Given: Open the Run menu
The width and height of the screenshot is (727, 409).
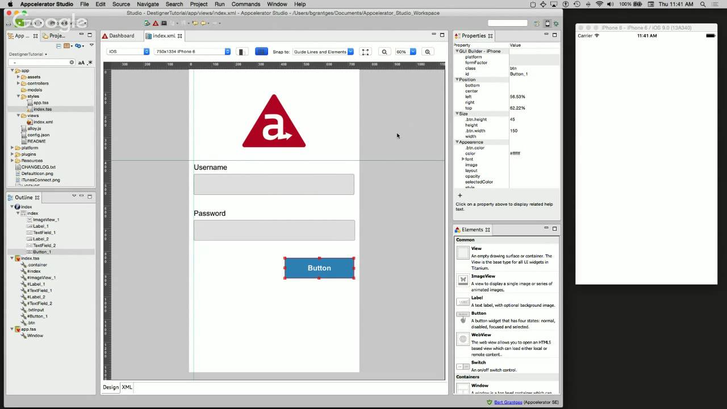Looking at the screenshot, I should (219, 4).
